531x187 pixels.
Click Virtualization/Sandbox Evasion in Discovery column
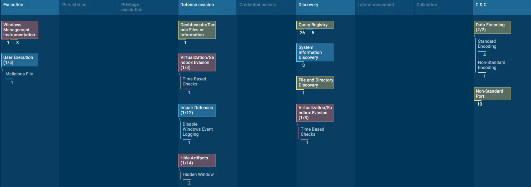[315, 113]
